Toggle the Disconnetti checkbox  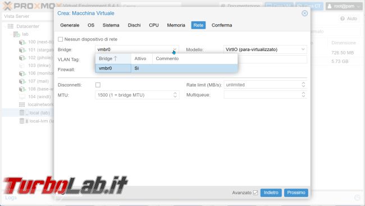pyautogui.click(x=98, y=85)
